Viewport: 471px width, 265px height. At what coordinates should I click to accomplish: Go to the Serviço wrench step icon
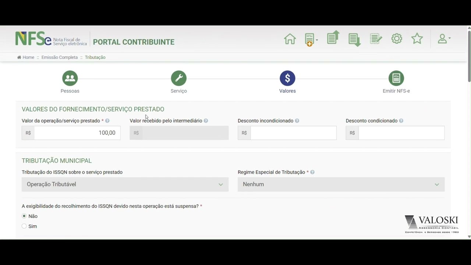point(179,78)
